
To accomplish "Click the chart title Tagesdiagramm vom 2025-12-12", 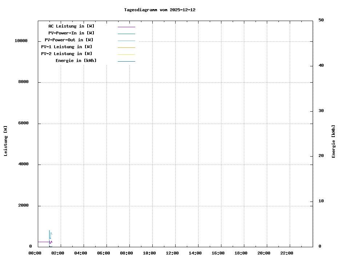I will coord(160,10).
